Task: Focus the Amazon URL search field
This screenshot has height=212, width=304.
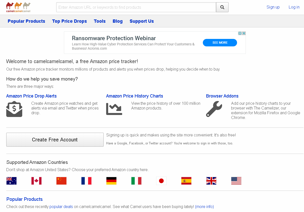Action: coord(136,7)
